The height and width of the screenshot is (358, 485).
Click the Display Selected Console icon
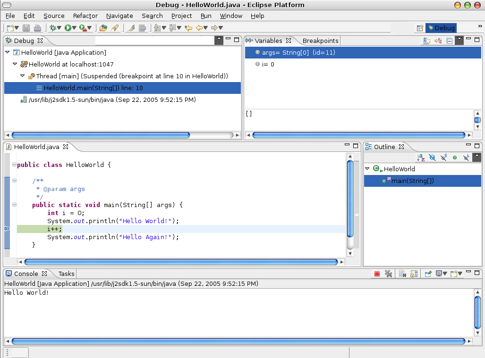click(x=439, y=274)
